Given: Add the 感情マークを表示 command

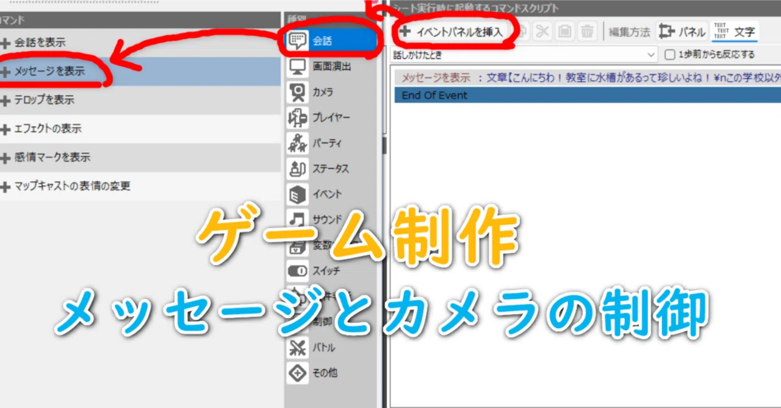Looking at the screenshot, I should coord(140,157).
